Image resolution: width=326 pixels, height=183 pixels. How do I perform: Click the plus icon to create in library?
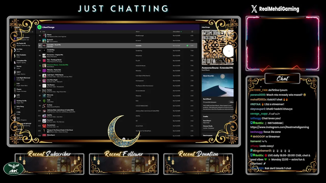click(29, 27)
